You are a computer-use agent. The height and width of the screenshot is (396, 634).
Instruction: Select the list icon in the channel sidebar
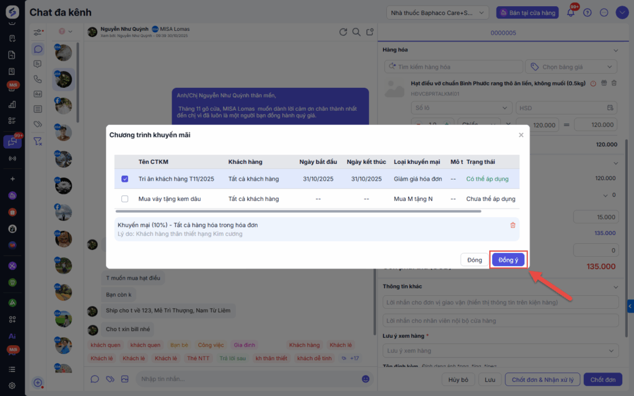coord(38,109)
